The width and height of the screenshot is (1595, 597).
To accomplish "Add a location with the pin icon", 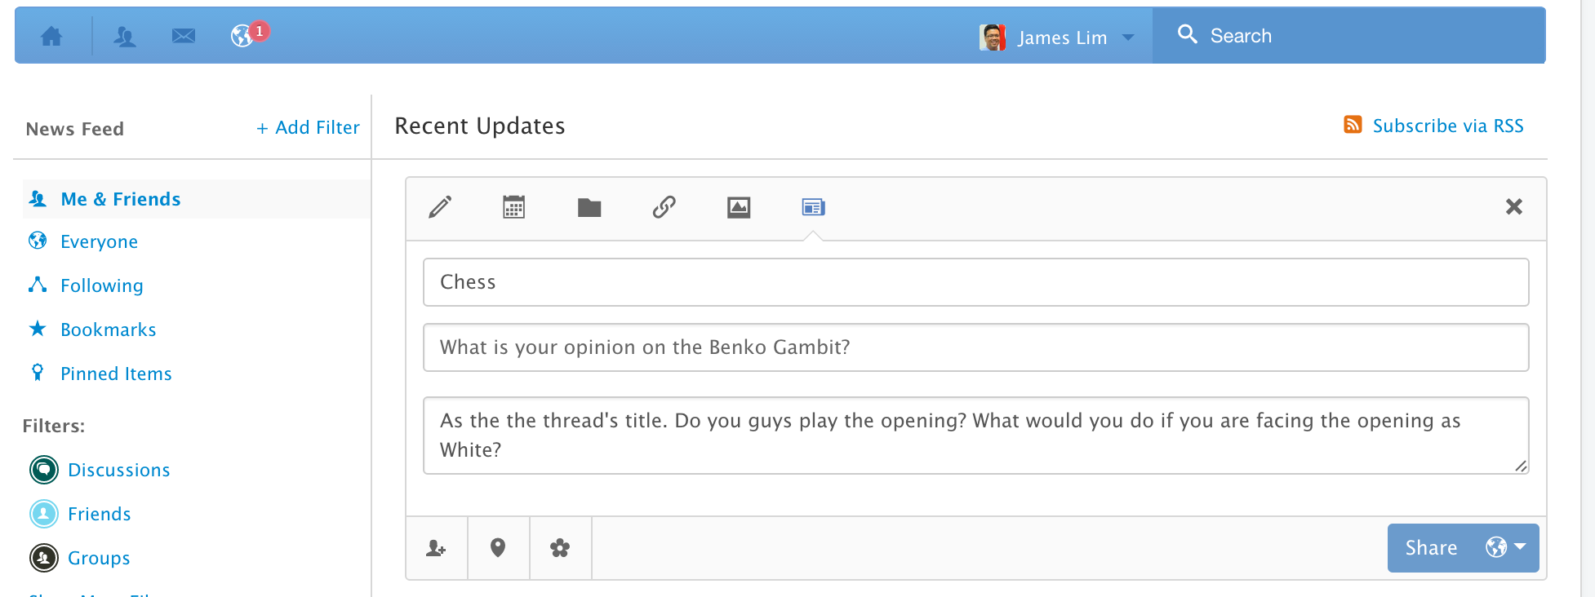I will click(x=498, y=548).
